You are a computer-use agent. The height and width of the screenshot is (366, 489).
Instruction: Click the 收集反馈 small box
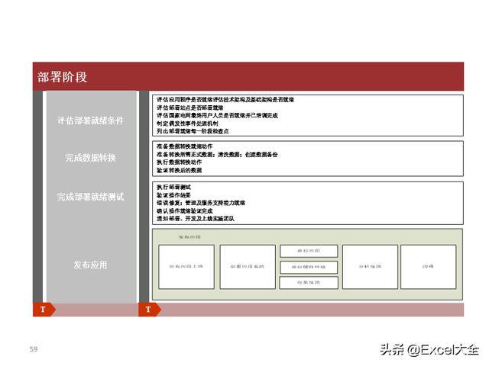tap(309, 283)
